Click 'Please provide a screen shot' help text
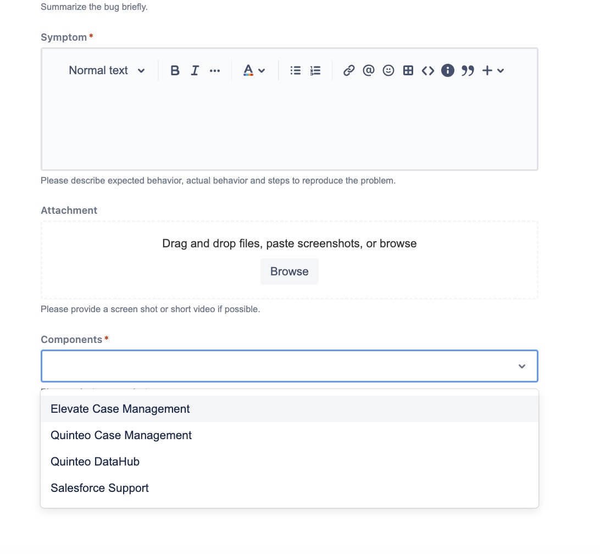600x554 pixels. click(x=151, y=309)
